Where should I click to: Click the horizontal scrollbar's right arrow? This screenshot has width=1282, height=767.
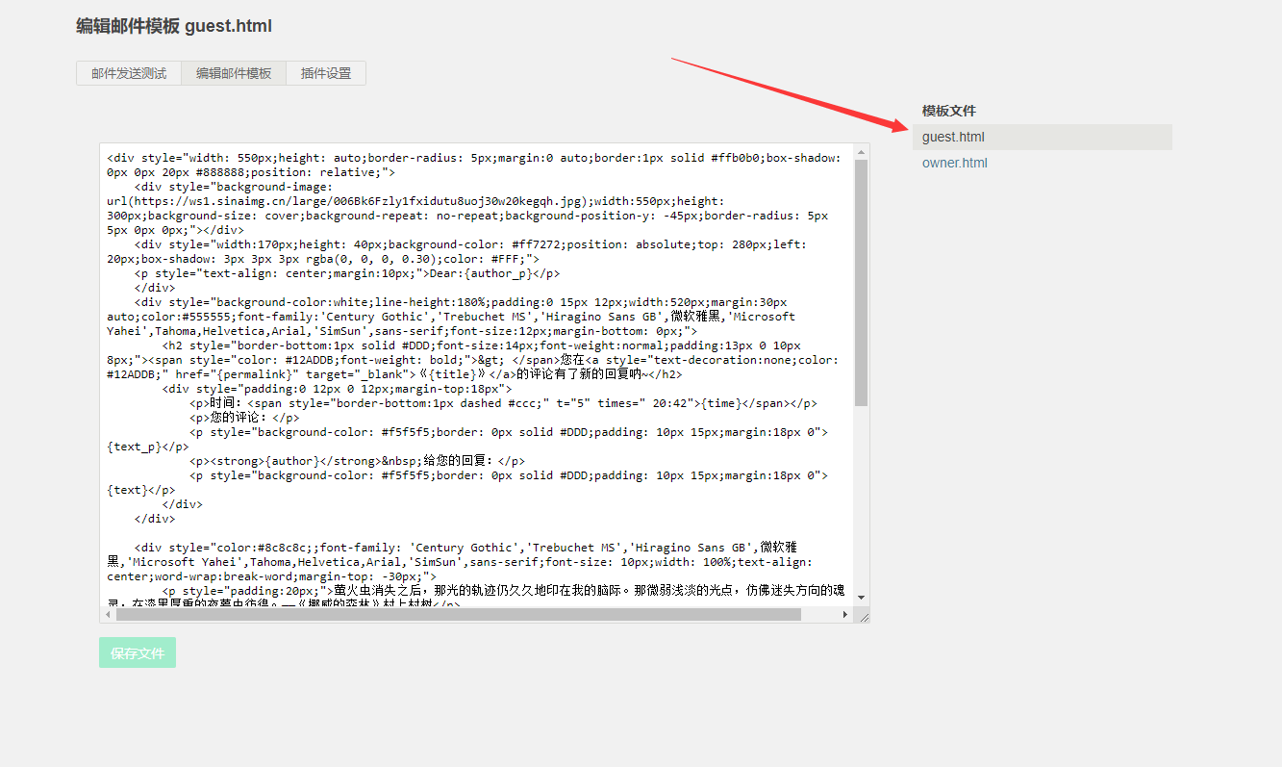point(845,614)
